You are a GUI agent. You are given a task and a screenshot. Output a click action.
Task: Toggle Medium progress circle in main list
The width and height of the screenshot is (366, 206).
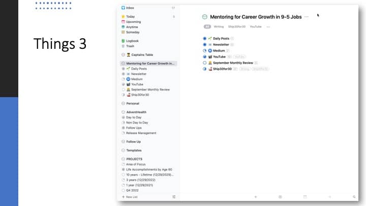point(205,50)
